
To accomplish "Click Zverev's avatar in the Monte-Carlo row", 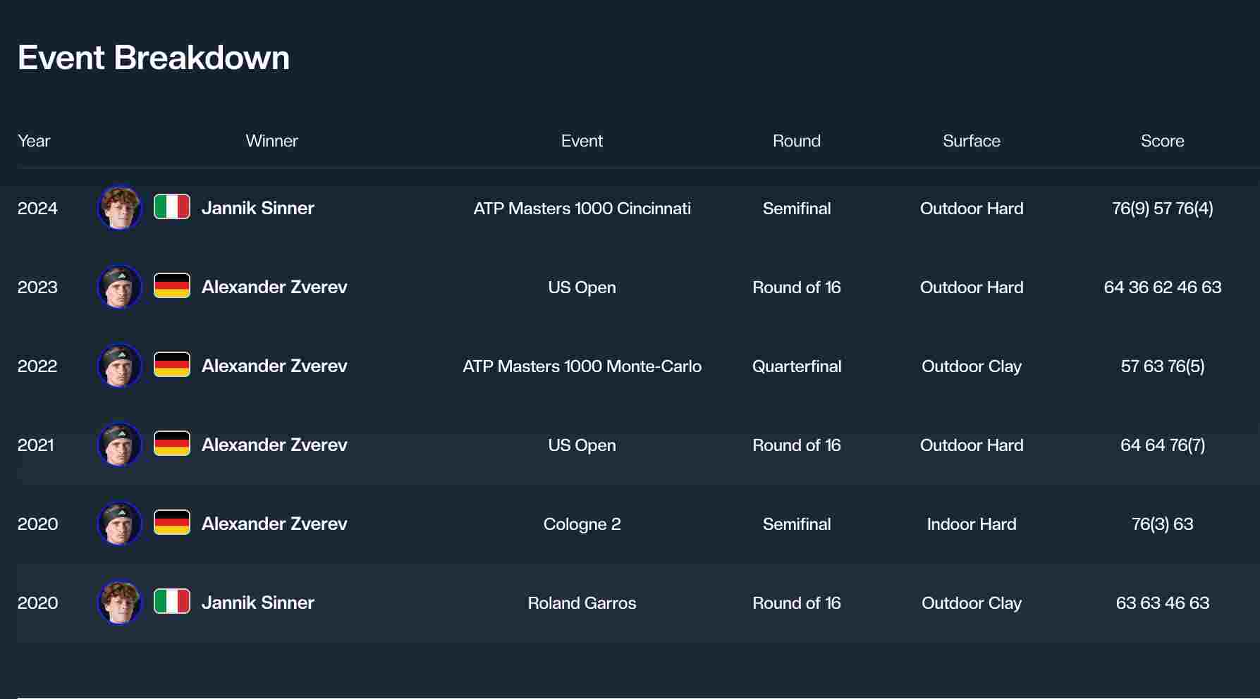I will [119, 366].
